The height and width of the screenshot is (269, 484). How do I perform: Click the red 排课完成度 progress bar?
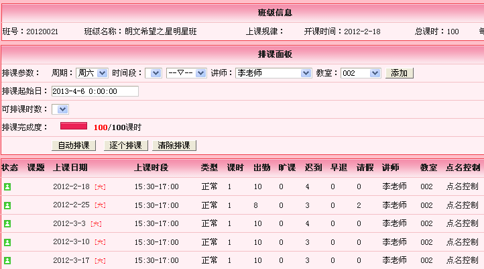tap(74, 126)
